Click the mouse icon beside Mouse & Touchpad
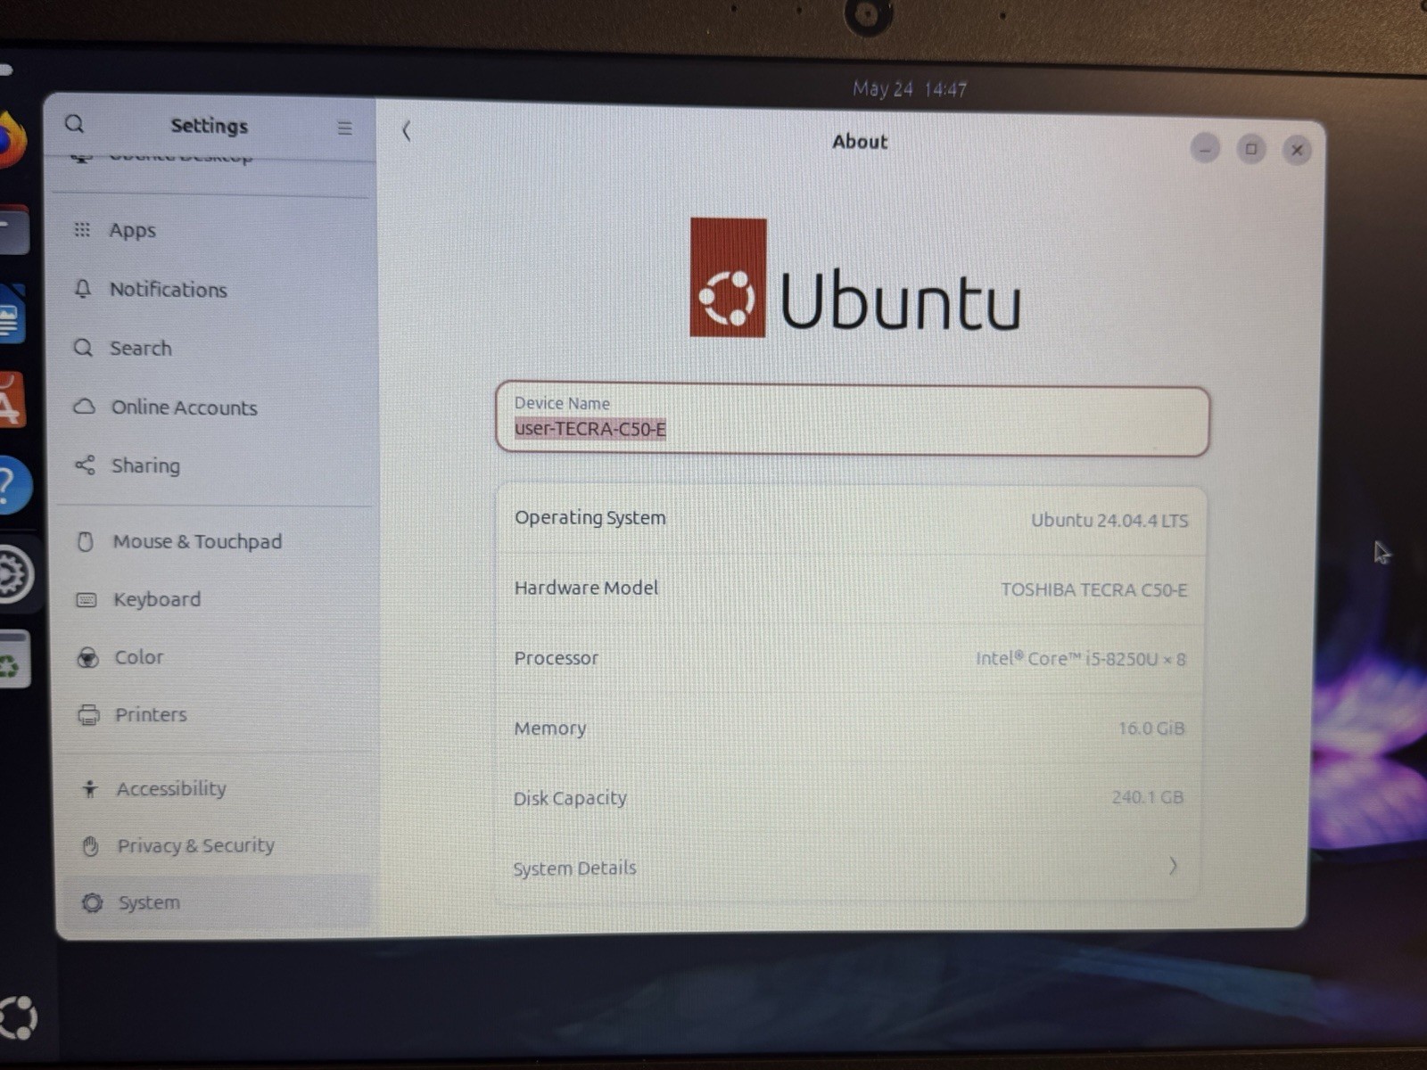The height and width of the screenshot is (1070, 1427). click(86, 541)
